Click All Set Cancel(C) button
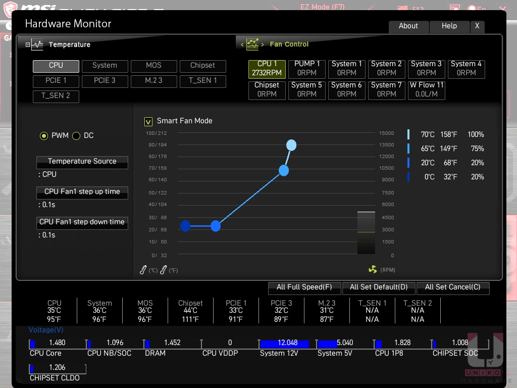The image size is (517, 388). [453, 287]
